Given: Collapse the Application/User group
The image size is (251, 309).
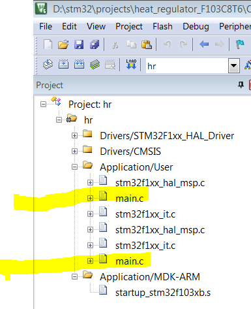Looking at the screenshot, I should pos(74,167).
